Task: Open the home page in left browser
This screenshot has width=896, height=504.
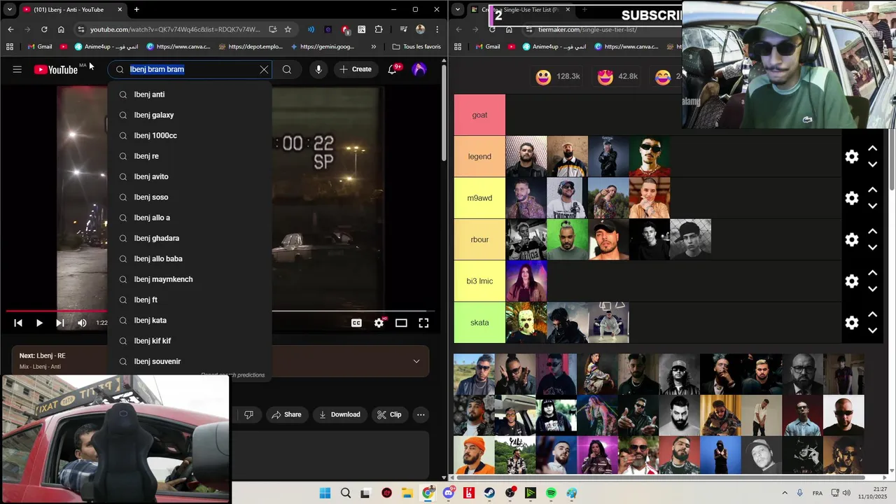Action: [61, 29]
